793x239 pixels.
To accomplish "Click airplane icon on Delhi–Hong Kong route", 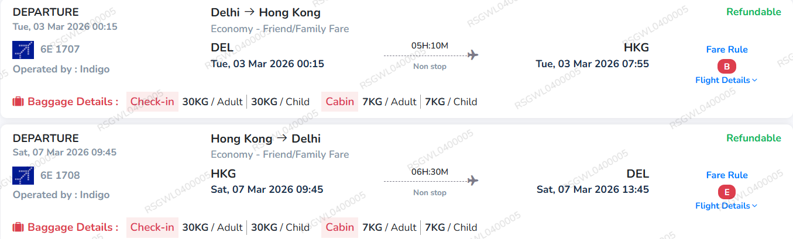I will [x=473, y=55].
